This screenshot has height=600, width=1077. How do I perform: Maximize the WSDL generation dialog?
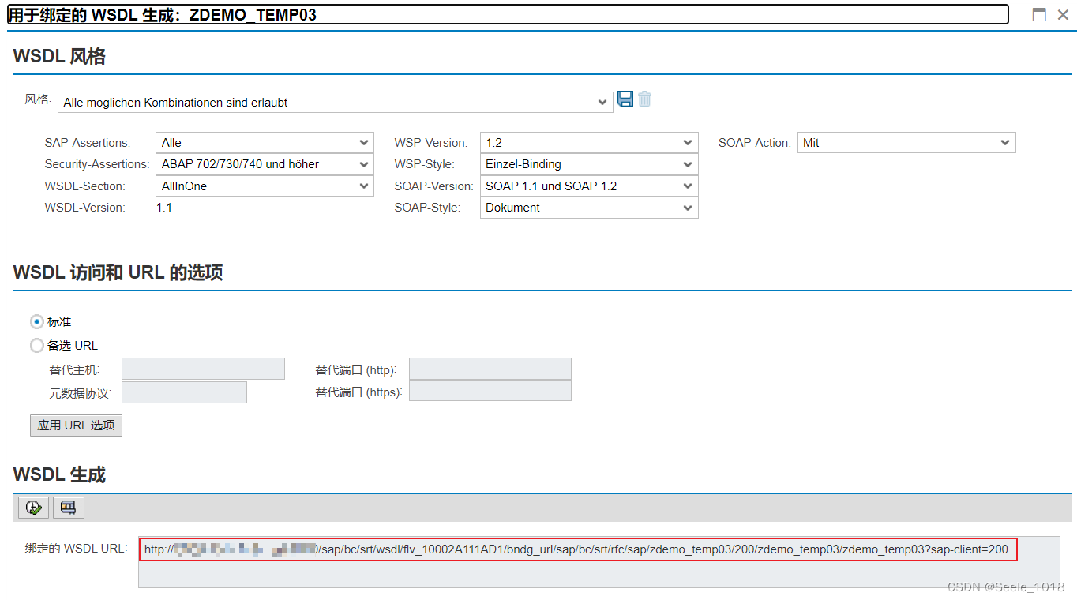tap(1039, 13)
